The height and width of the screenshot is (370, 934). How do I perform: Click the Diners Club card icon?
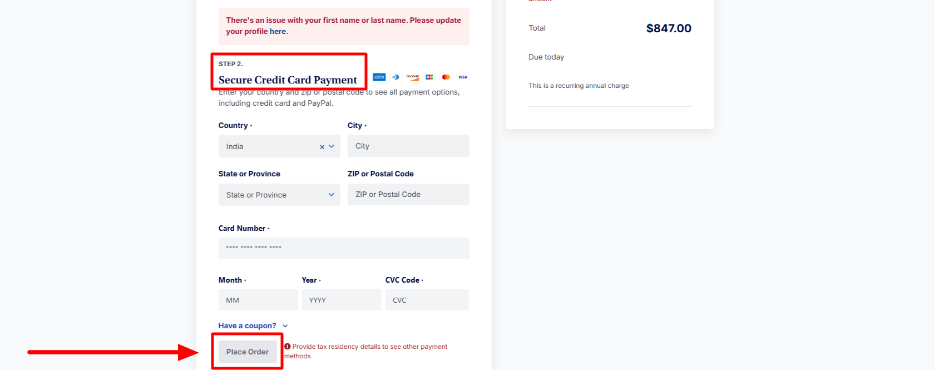[x=396, y=77]
